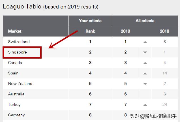Open the Canada market entry
Image resolution: width=180 pixels, height=122 pixels.
15,63
